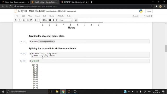
Task: Move selected cell down arrow
Action: click(39, 20)
